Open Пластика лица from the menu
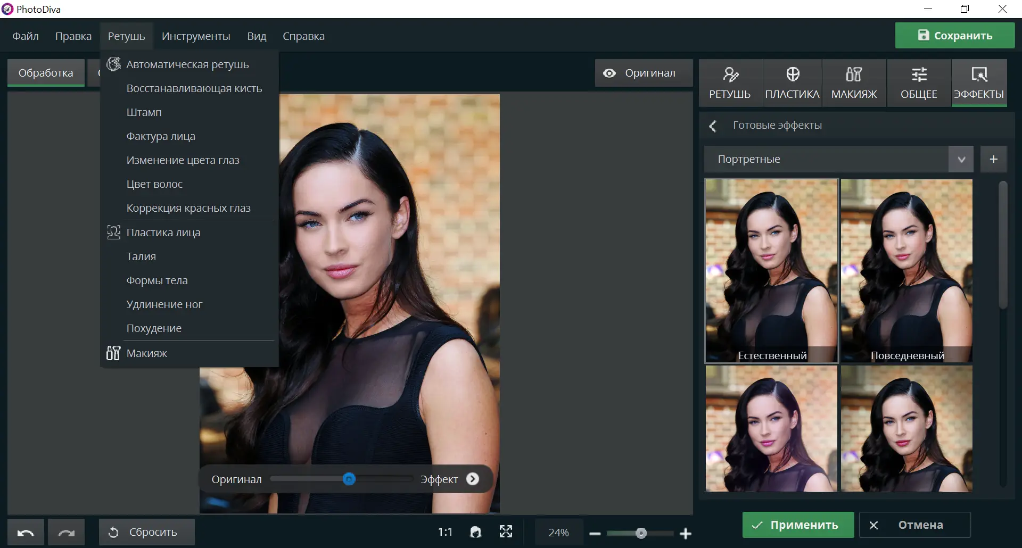The height and width of the screenshot is (548, 1022). coord(189,233)
